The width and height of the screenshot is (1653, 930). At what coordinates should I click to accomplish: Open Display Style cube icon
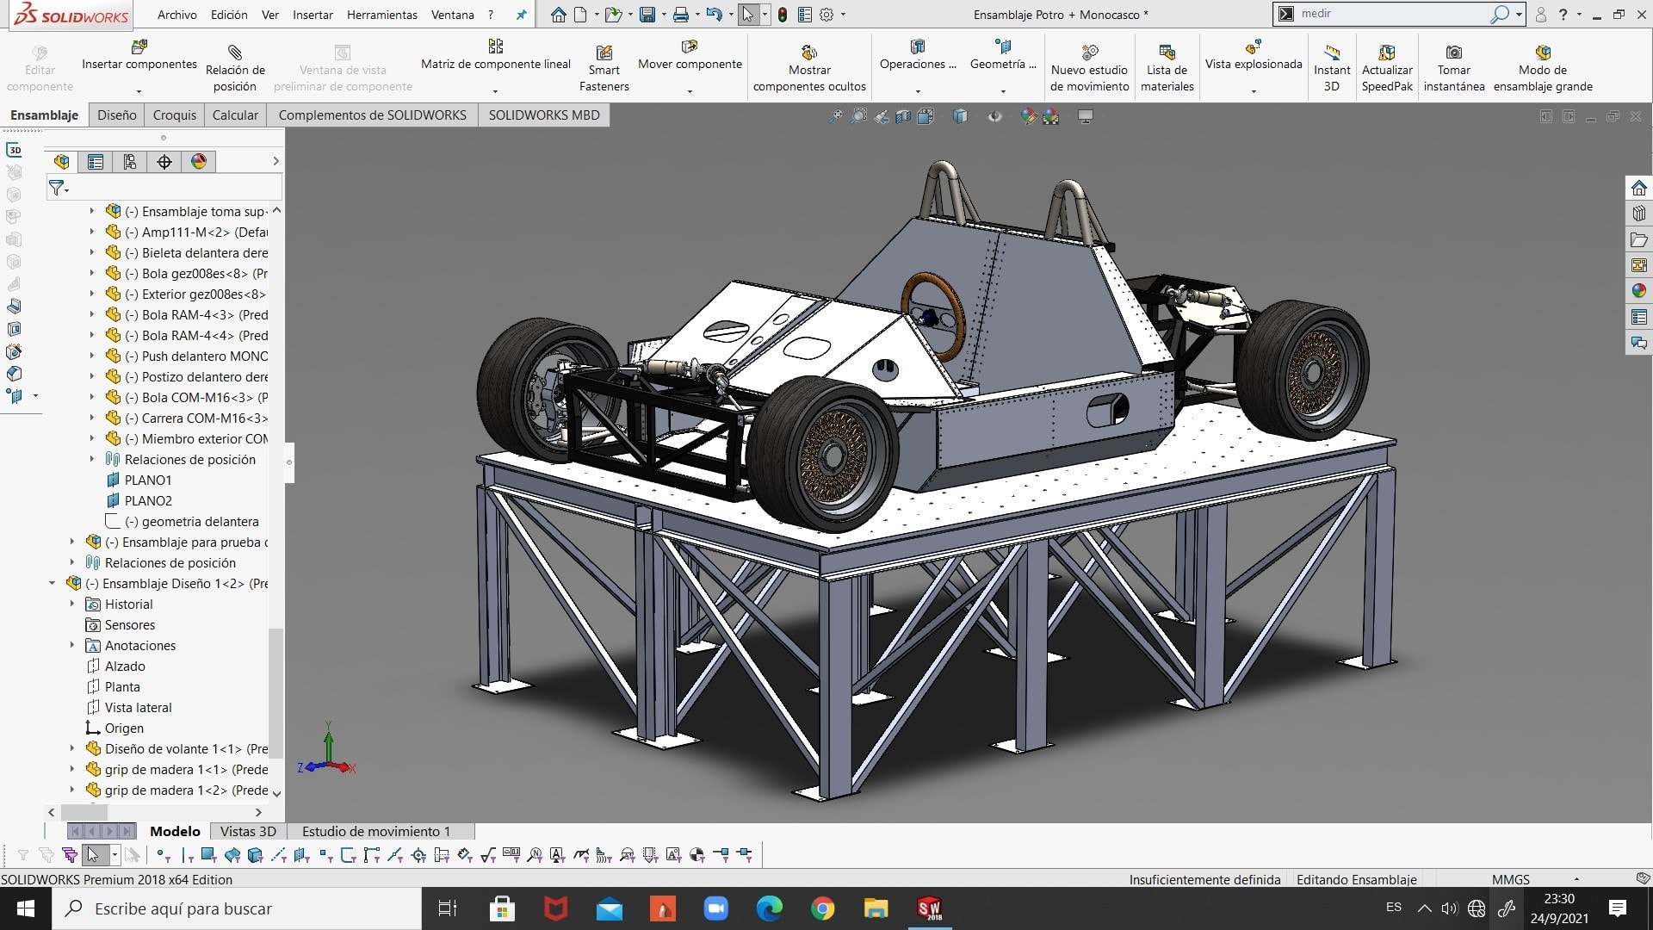click(x=960, y=116)
